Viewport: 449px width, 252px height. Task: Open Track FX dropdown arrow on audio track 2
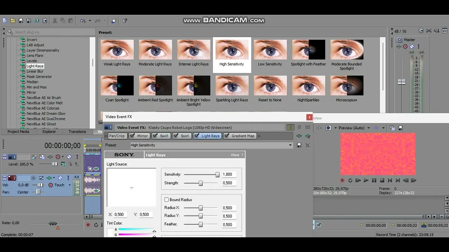coord(53,178)
